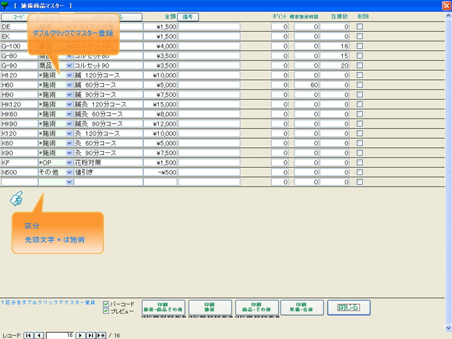The height and width of the screenshot is (339, 452).
Task: Go to the next record
Action: [80, 335]
